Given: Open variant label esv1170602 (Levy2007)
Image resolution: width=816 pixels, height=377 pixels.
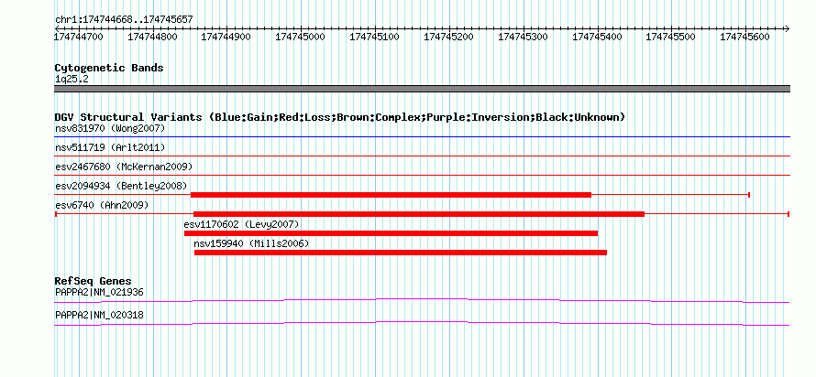Looking at the screenshot, I should click(241, 224).
